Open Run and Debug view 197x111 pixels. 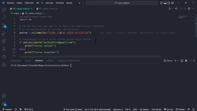pyautogui.click(x=4, y=33)
